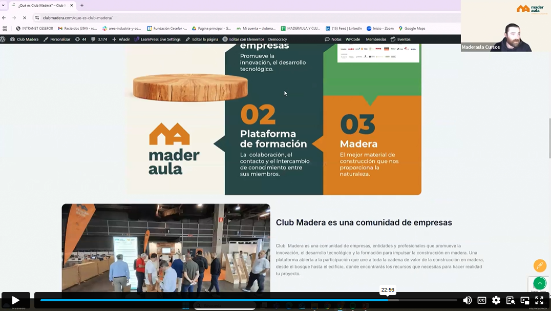Open Membresías admin bar item
The width and height of the screenshot is (551, 311).
(x=376, y=39)
